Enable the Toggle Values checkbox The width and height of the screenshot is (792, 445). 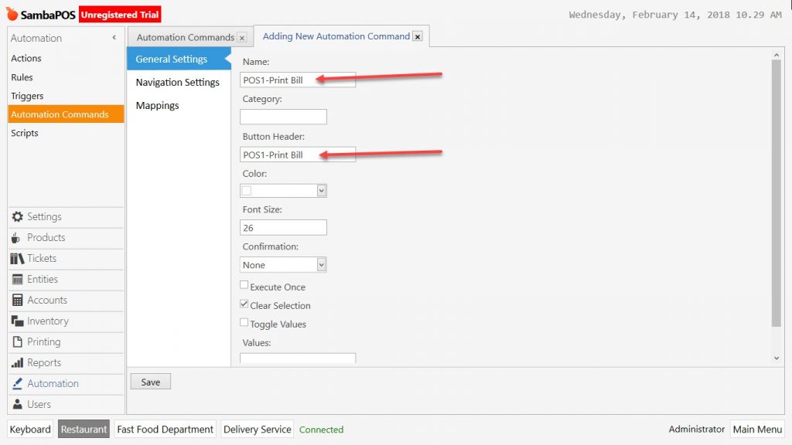pyautogui.click(x=244, y=322)
